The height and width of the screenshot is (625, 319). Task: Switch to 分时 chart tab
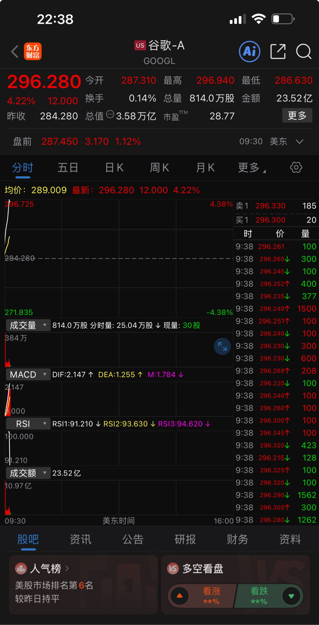[22, 167]
